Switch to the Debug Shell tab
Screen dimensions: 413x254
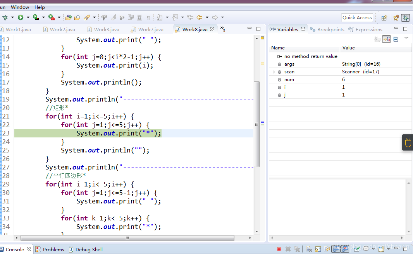tap(86, 249)
